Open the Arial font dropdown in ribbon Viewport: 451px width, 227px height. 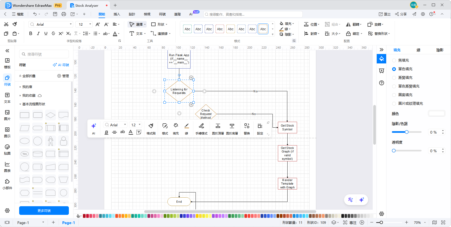pos(51,24)
